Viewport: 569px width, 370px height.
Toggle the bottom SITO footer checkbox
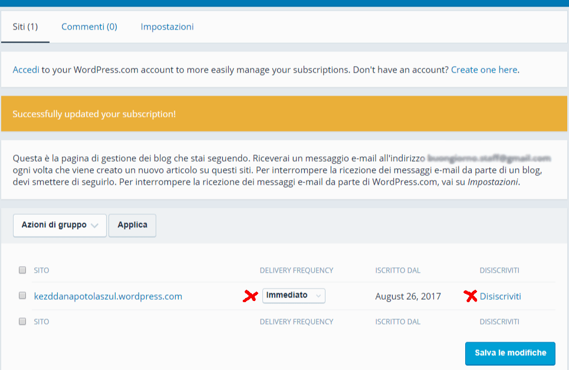(22, 322)
